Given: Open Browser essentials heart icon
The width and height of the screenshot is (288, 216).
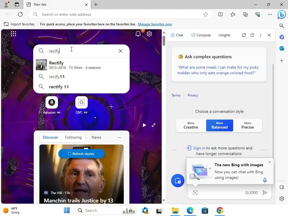Looking at the screenshot, I should 258,15.
